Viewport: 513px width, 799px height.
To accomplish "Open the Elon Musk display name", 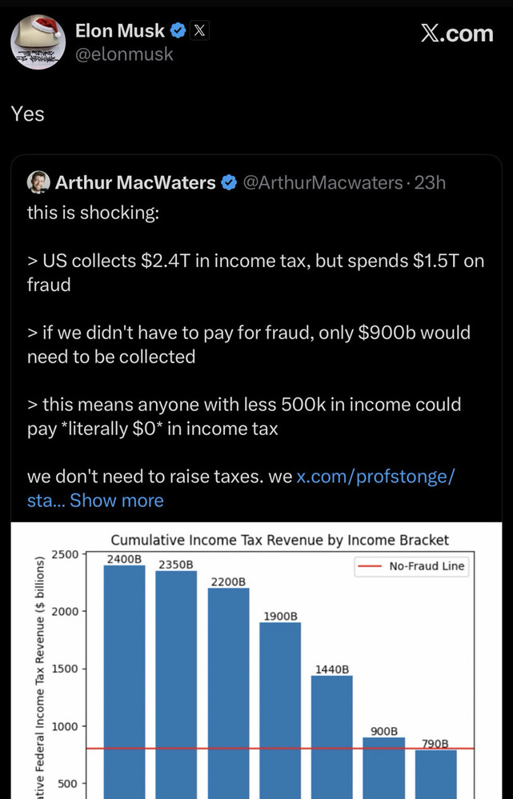I will point(120,31).
